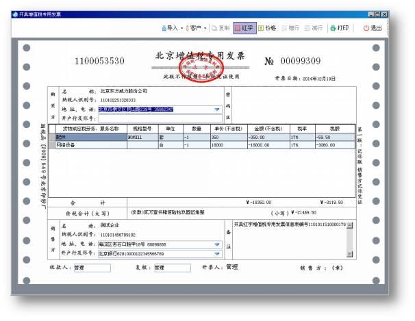Print the invoice with 打印 button
415x321 pixels.
(340, 28)
